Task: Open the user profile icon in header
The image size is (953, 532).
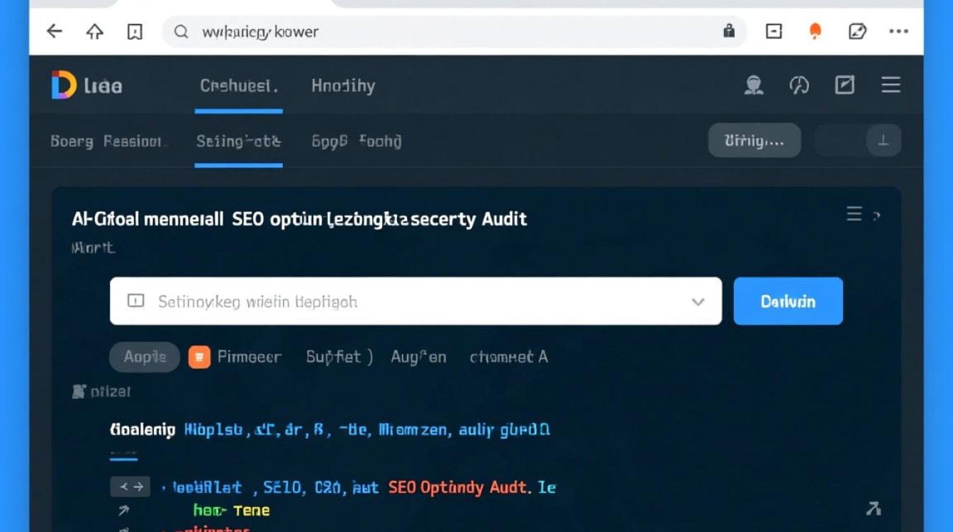Action: pos(753,86)
